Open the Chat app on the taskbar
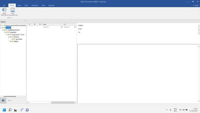The image size is (200, 113). [27, 110]
